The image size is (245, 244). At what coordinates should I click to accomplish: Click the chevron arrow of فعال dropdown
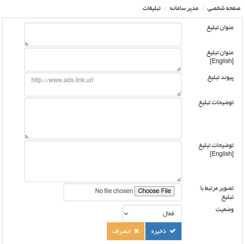(x=126, y=214)
